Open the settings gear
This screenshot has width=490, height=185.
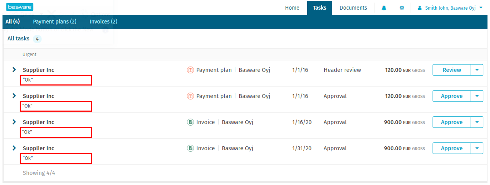402,8
